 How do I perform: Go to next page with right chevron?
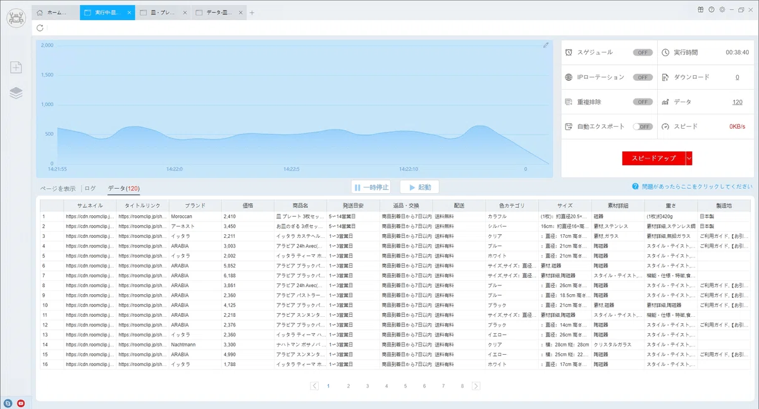click(476, 386)
